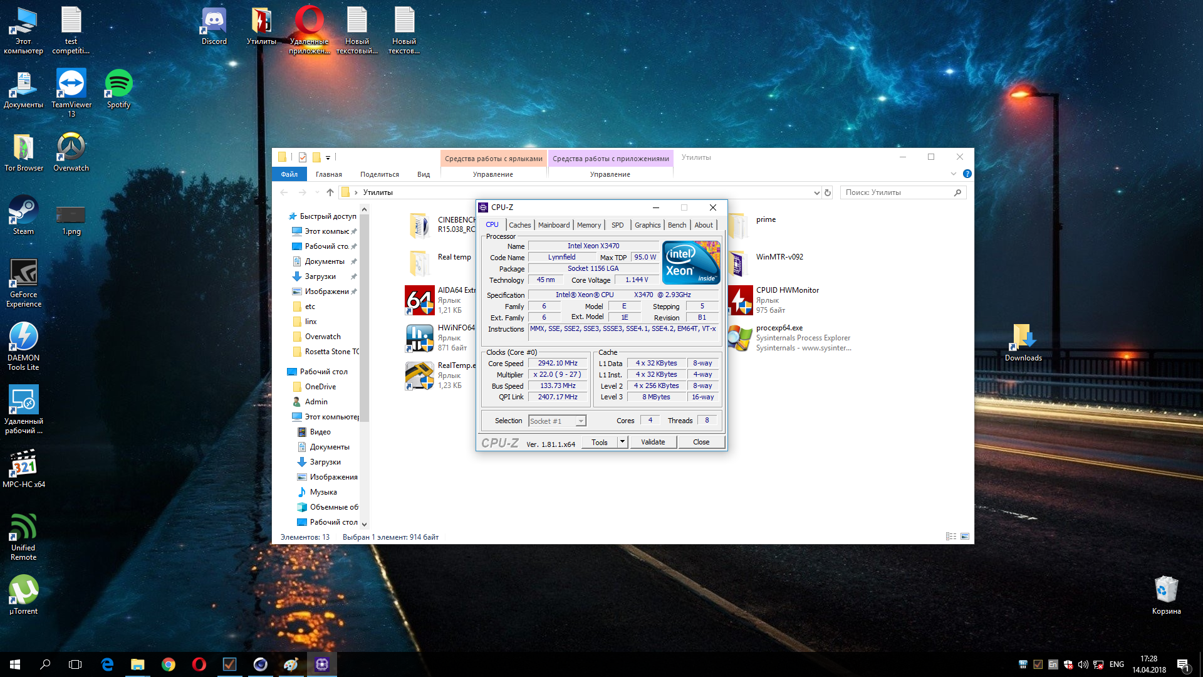
Task: Open the Recycle Bin (Корзина) icon
Action: point(1166,594)
